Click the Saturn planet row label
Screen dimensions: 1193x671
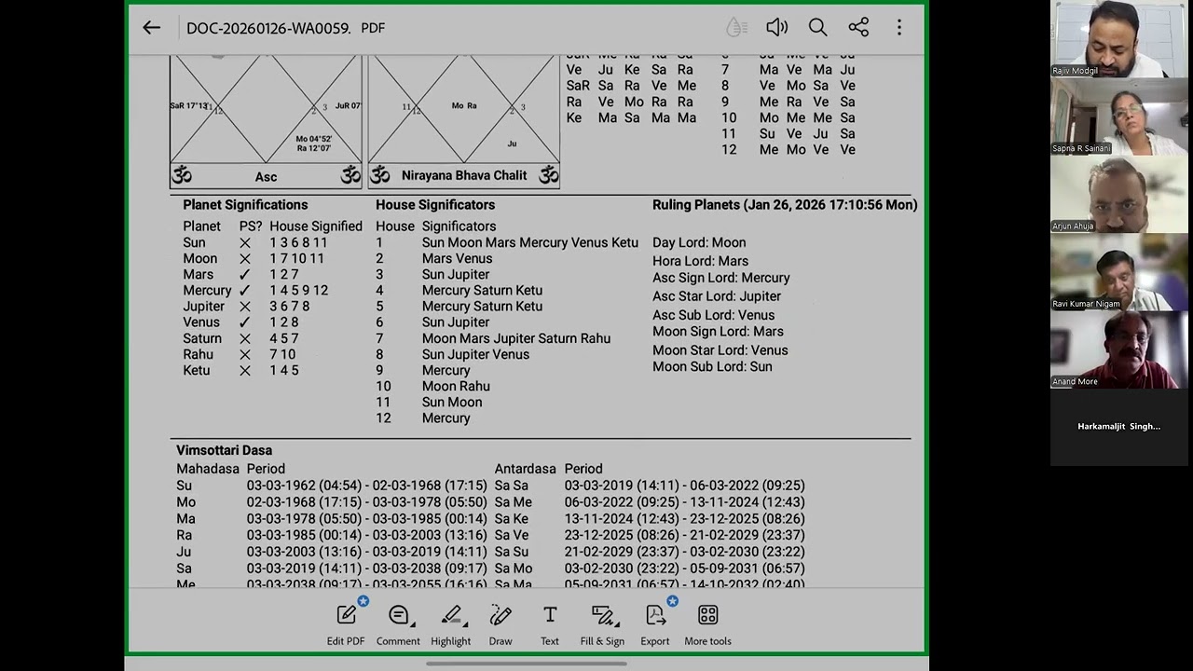tap(202, 338)
